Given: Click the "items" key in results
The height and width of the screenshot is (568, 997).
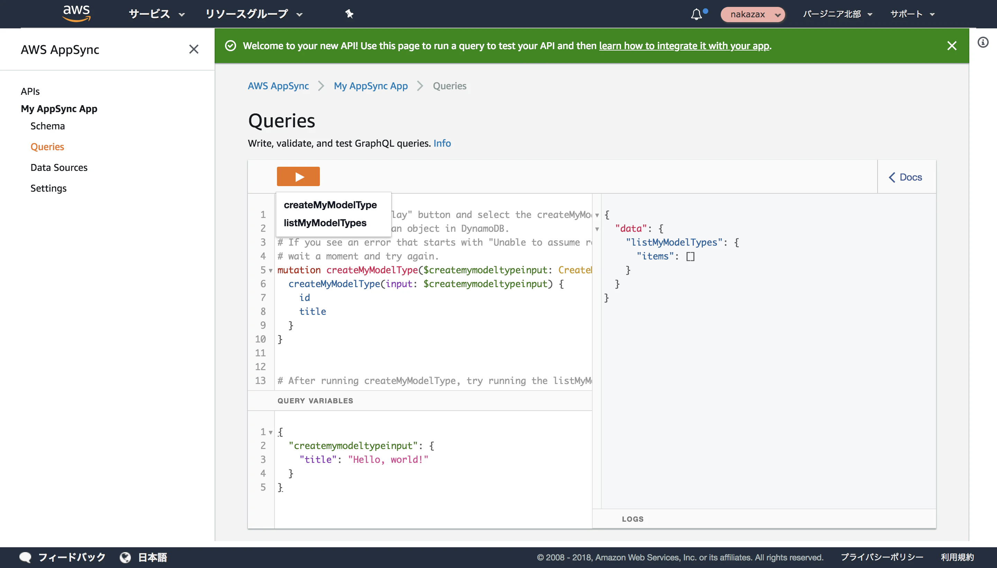Looking at the screenshot, I should tap(655, 256).
